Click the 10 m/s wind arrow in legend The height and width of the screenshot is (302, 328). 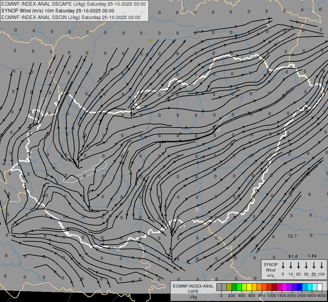click(x=291, y=265)
